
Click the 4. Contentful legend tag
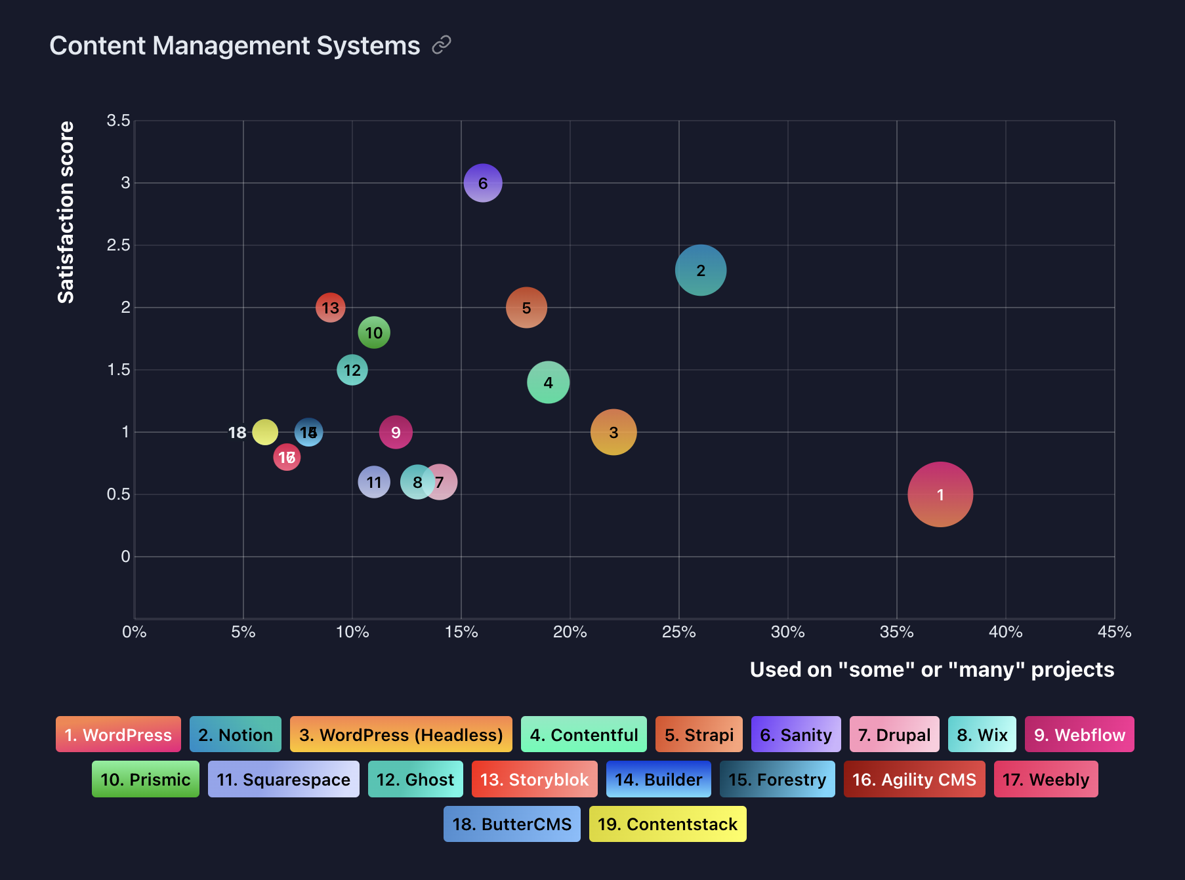[x=584, y=734]
